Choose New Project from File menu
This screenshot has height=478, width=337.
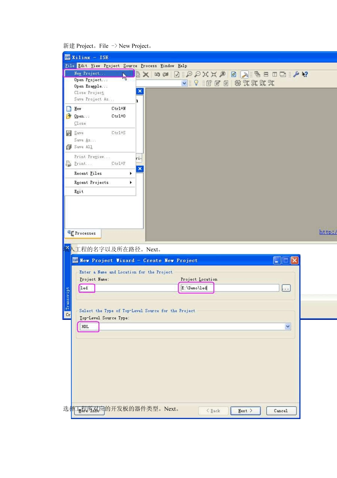[x=99, y=73]
